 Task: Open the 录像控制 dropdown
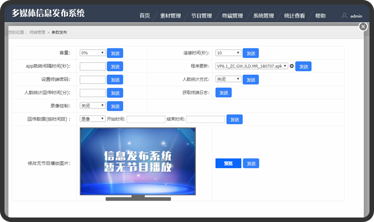[93, 106]
